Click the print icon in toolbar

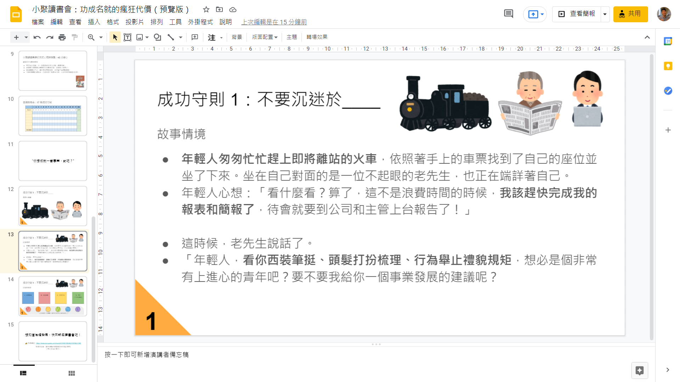pos(62,37)
